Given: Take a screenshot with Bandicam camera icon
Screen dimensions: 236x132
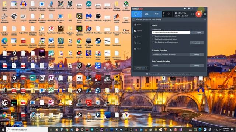Looking at the screenshot, I should (205, 14).
